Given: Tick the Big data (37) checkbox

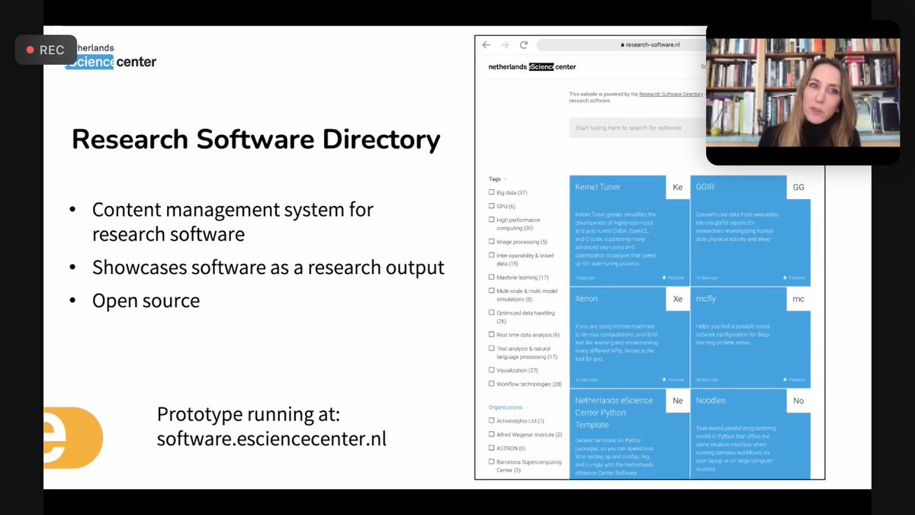Looking at the screenshot, I should point(491,192).
